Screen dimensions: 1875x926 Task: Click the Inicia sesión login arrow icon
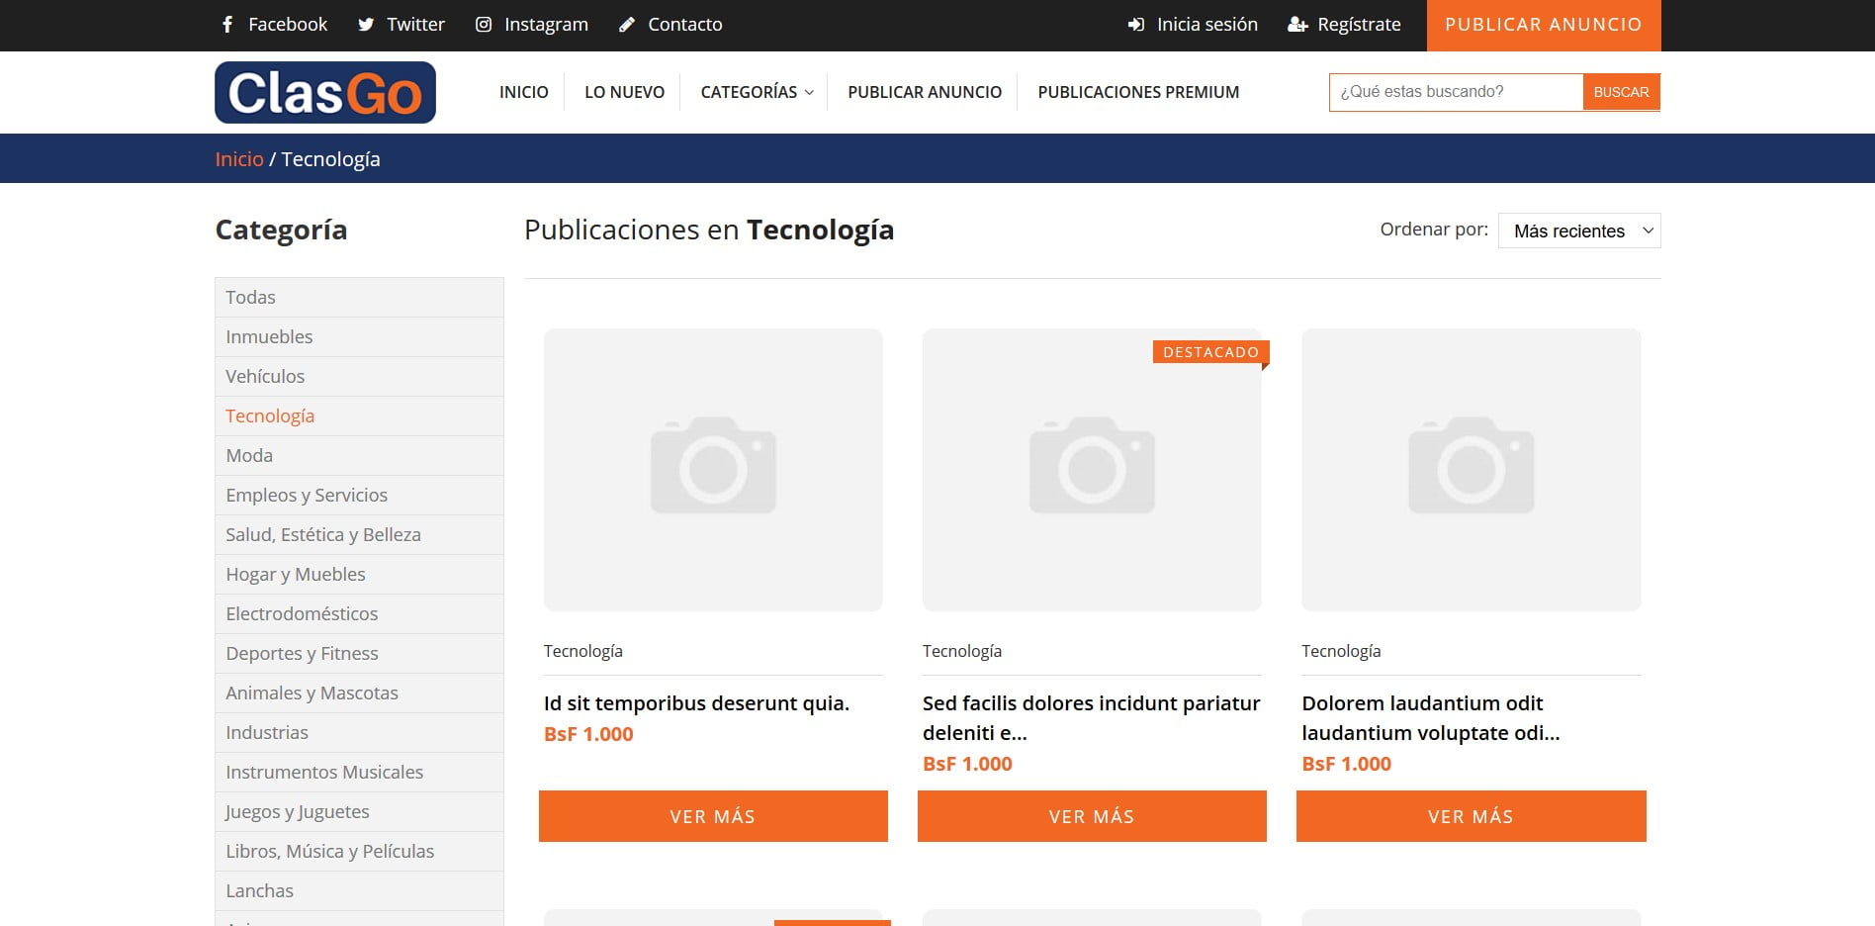(1136, 24)
